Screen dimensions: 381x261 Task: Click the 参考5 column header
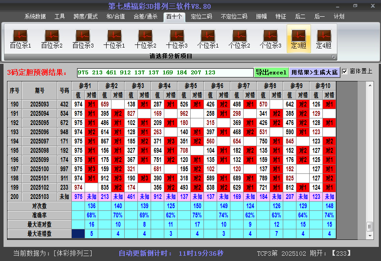[x=191, y=86]
